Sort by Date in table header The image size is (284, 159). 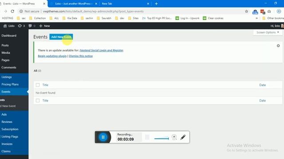pyautogui.click(x=262, y=85)
